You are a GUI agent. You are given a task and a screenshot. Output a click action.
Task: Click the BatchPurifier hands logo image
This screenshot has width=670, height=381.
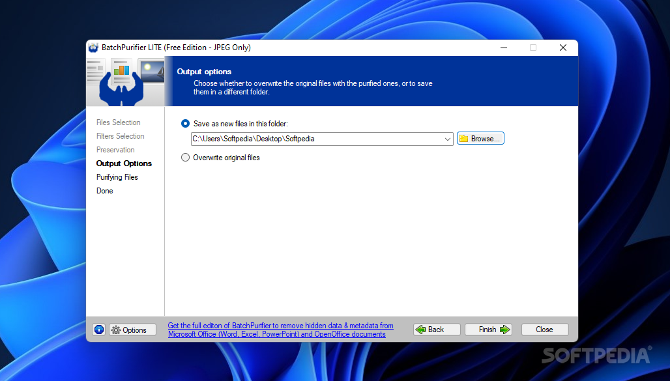click(125, 81)
